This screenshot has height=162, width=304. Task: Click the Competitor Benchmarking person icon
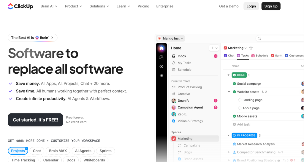235,152
